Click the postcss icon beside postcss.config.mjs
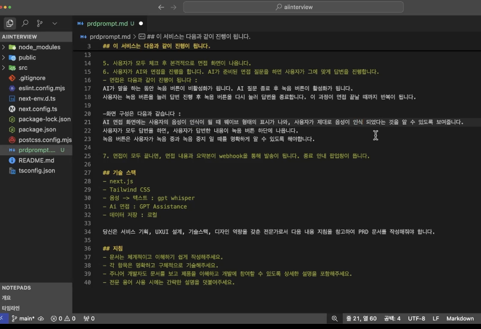Screen dimensions: 481x329 click(12, 140)
